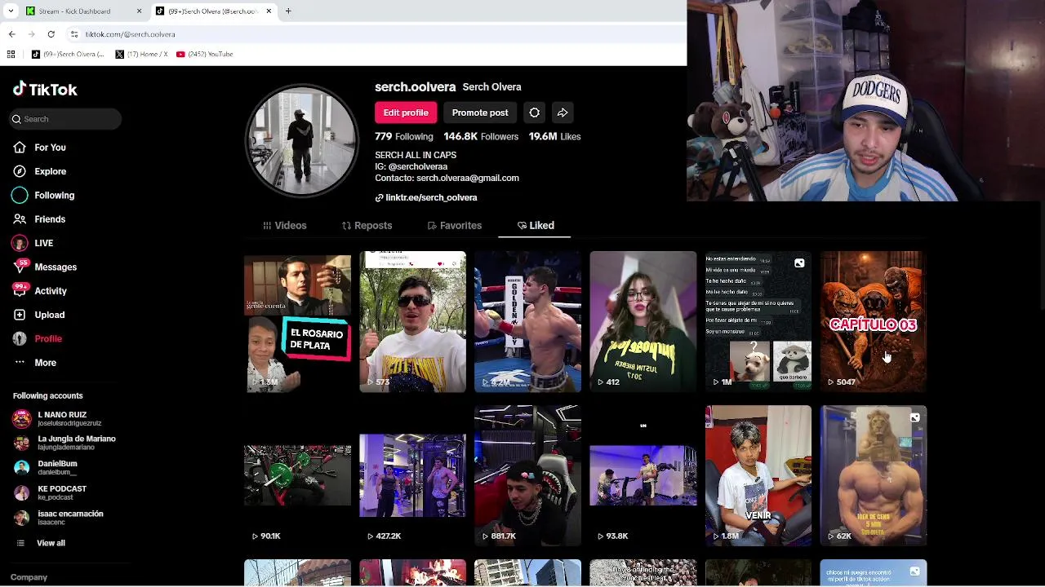The width and height of the screenshot is (1045, 587).
Task: Open the For You feed
Action: [x=50, y=148]
